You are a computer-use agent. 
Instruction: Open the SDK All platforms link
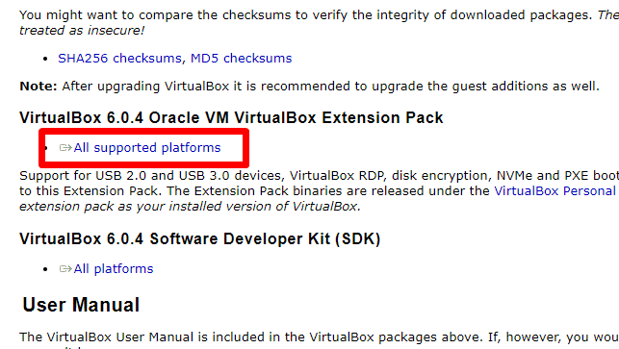click(114, 269)
